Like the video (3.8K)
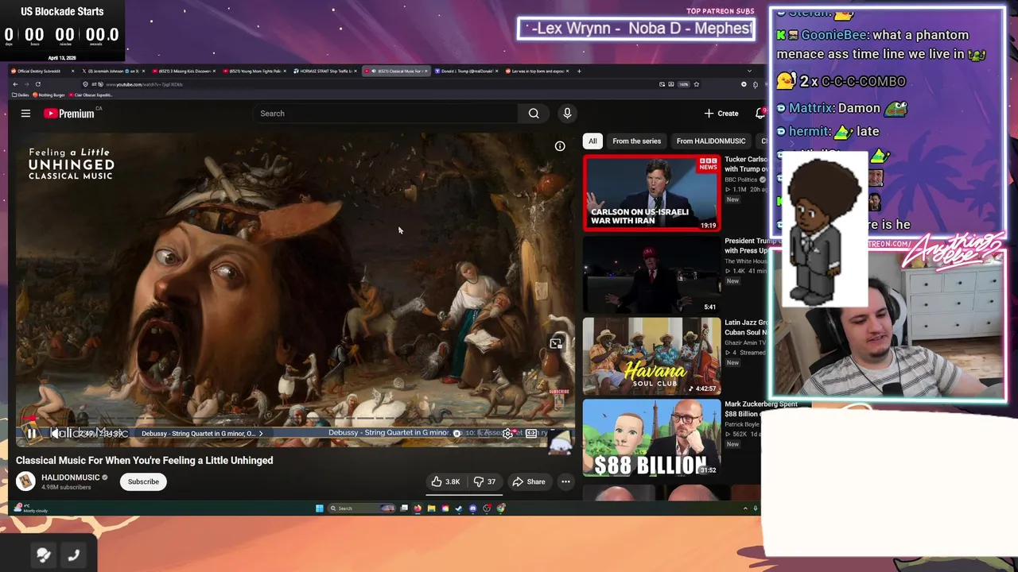Viewport: 1018px width, 572px height. pos(445,481)
